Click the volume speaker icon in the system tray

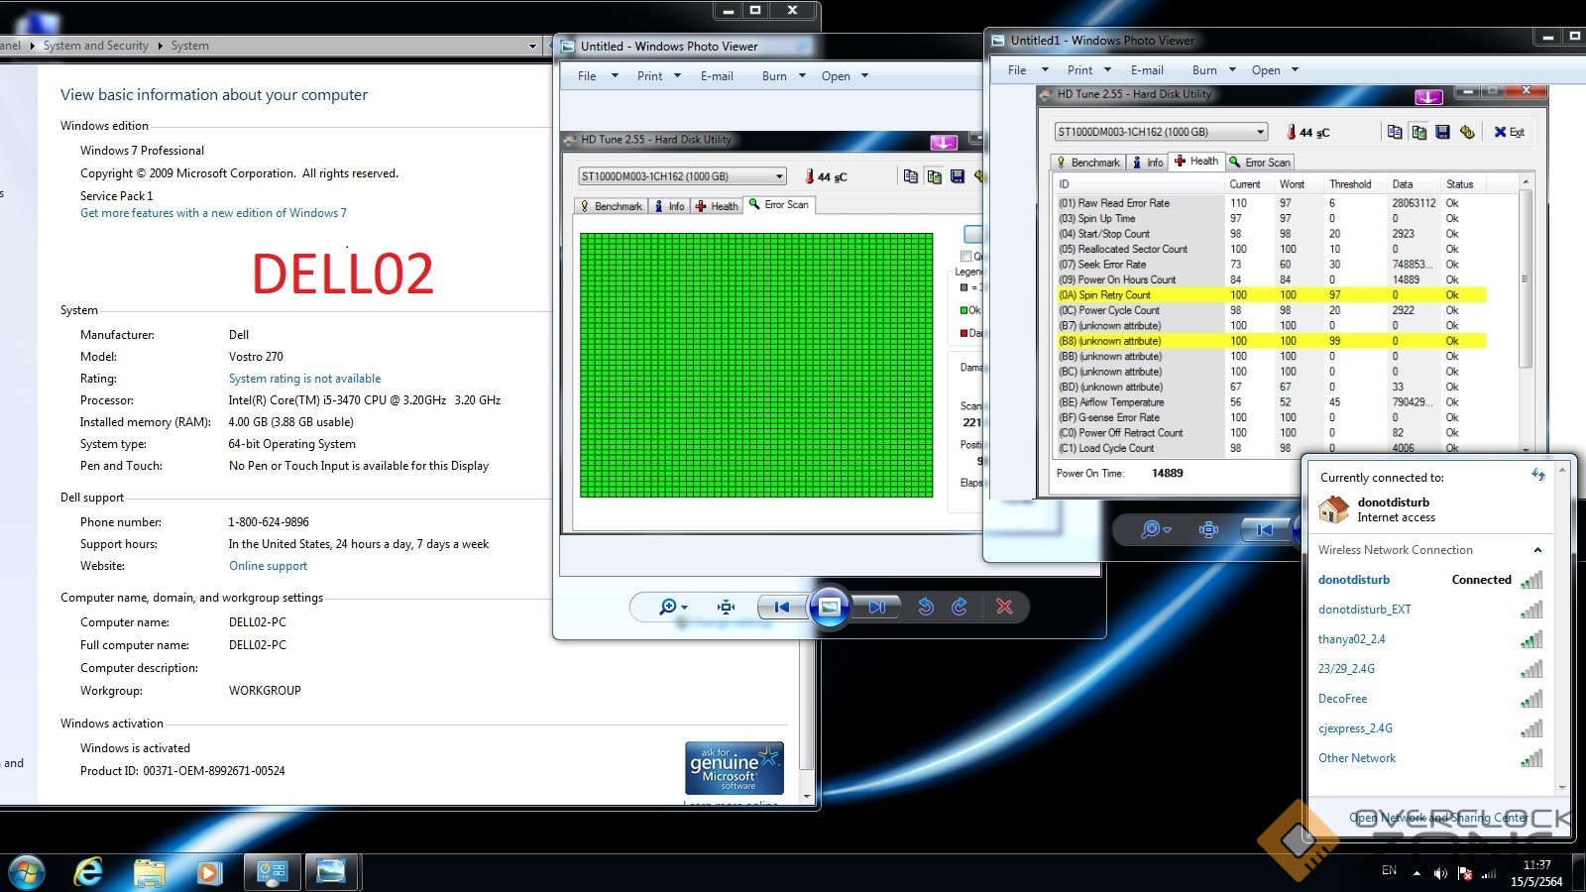pyautogui.click(x=1440, y=873)
